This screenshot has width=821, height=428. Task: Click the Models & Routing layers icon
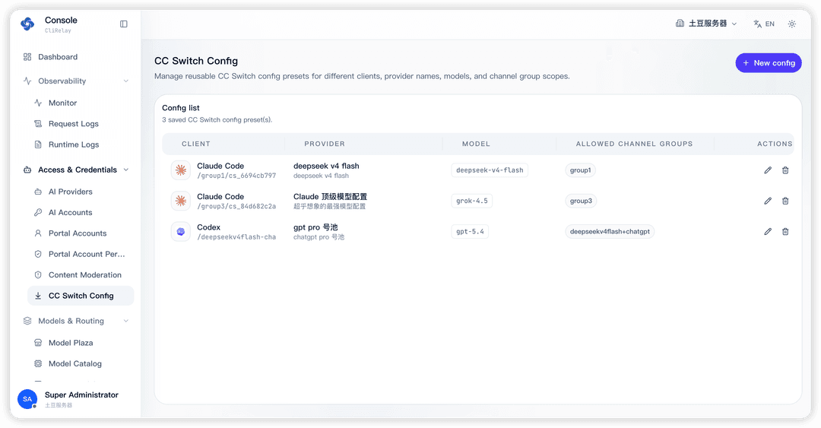(x=27, y=321)
